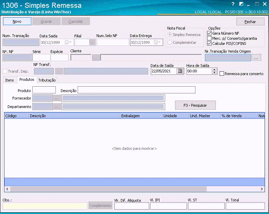Click the contrast theme icon in title bar
This screenshot has width=269, height=214.
[x=241, y=4]
